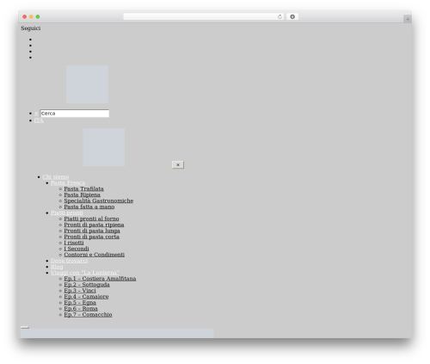This screenshot has width=430, height=364.
Task: Open Ep.1 – Costiera Amalfitana
Action: pyautogui.click(x=100, y=279)
